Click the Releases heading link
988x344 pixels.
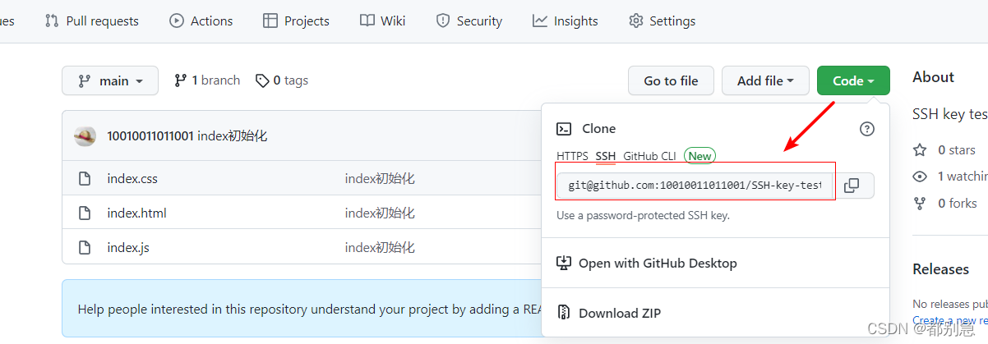[940, 269]
